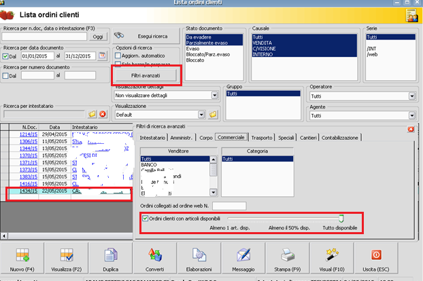The height and width of the screenshot is (281, 423).
Task: Open calendar picker beside date 31/12/2015
Action: point(102,56)
